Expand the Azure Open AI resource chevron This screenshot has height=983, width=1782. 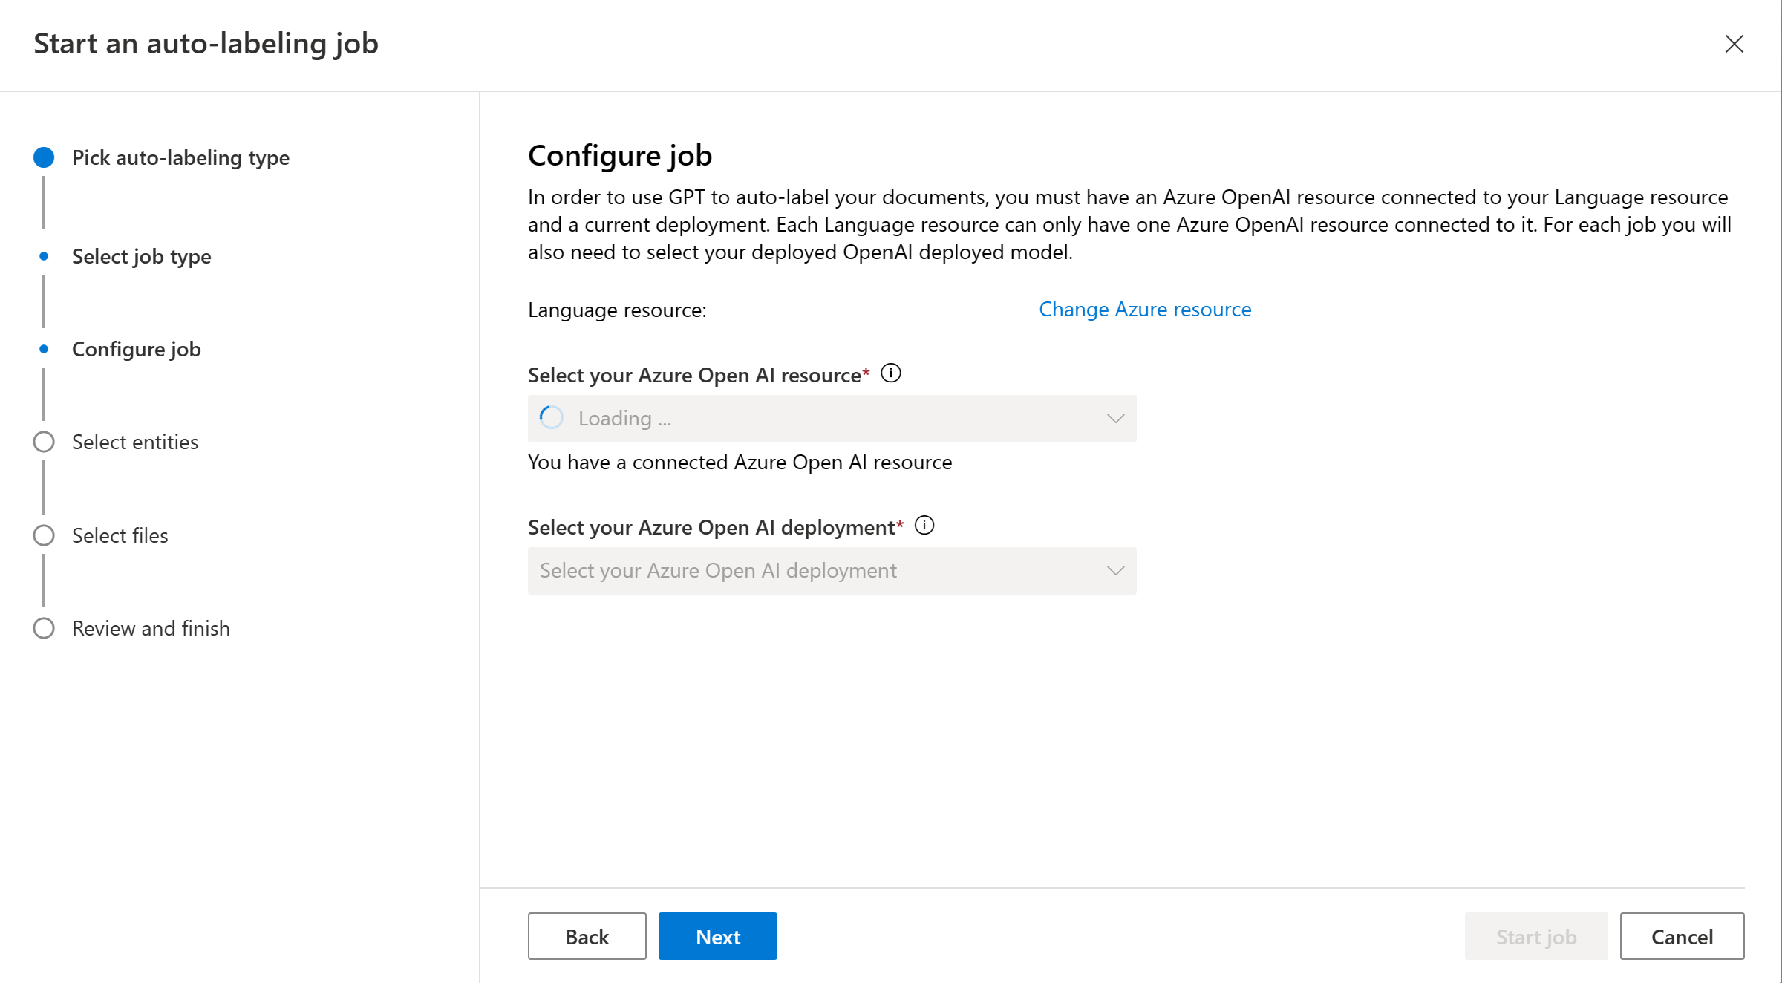(x=1115, y=419)
